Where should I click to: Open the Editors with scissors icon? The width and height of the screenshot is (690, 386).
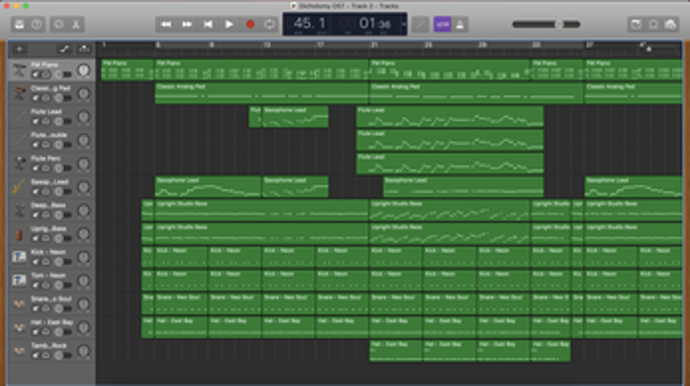76,24
